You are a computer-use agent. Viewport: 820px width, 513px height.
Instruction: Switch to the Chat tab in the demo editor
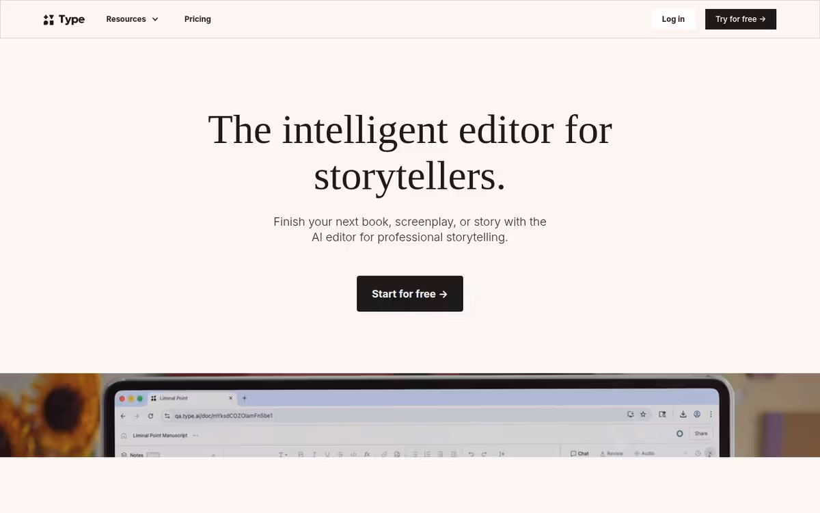[x=579, y=453]
